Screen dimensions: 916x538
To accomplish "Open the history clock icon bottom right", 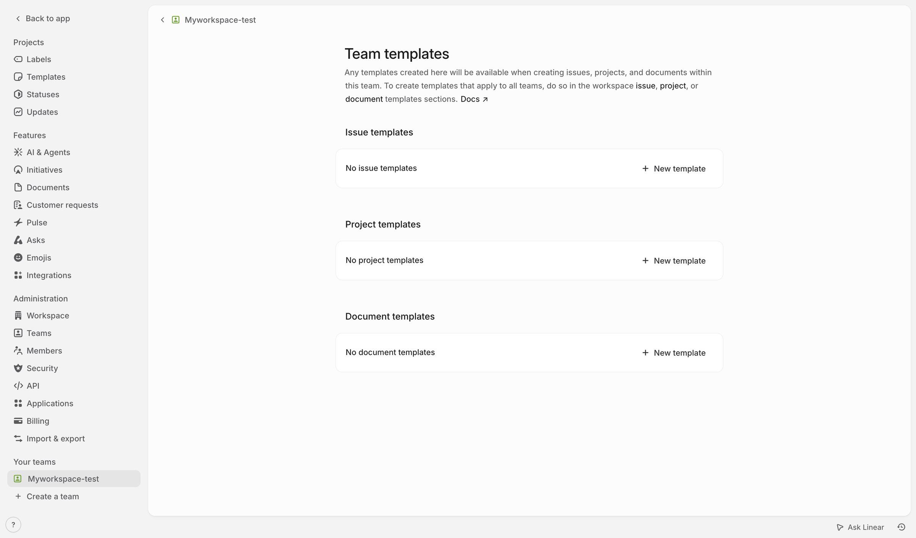I will click(901, 527).
